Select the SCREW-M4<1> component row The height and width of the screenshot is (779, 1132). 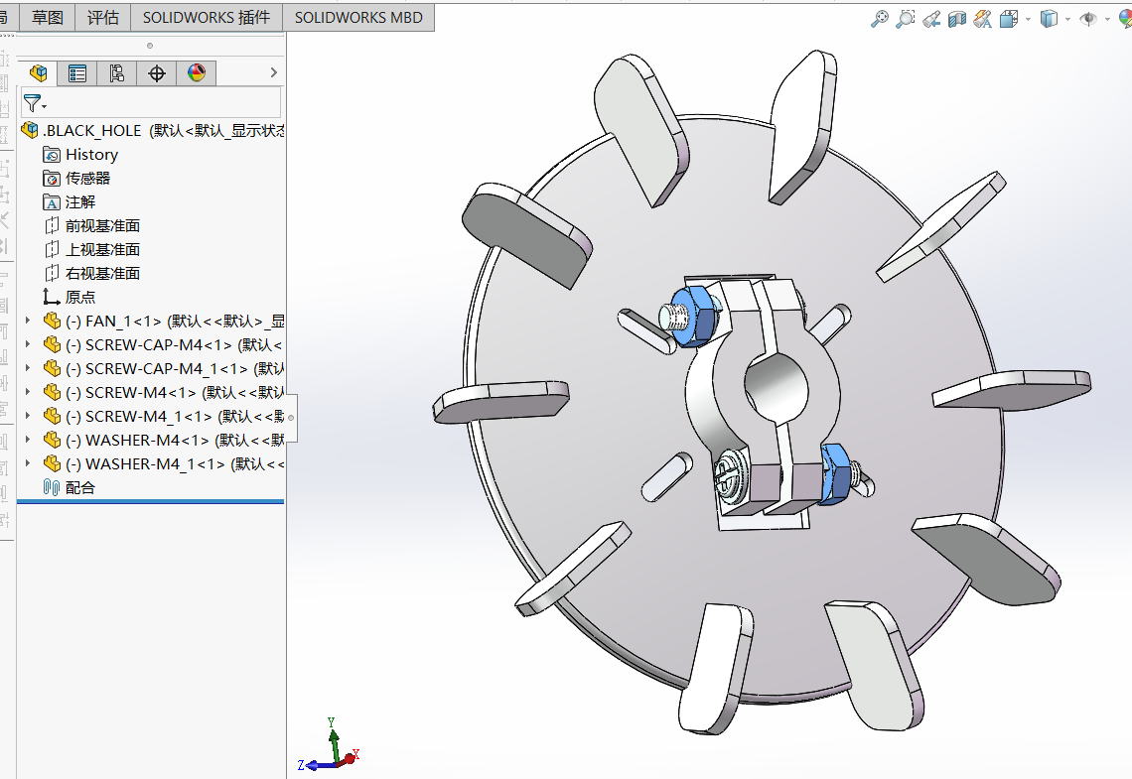(164, 392)
